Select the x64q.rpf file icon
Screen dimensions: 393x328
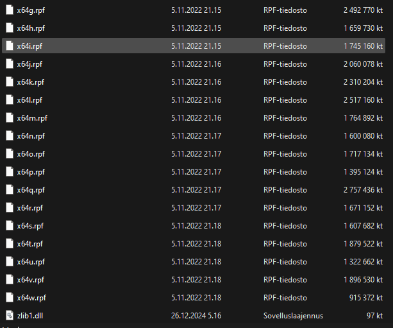point(9,190)
